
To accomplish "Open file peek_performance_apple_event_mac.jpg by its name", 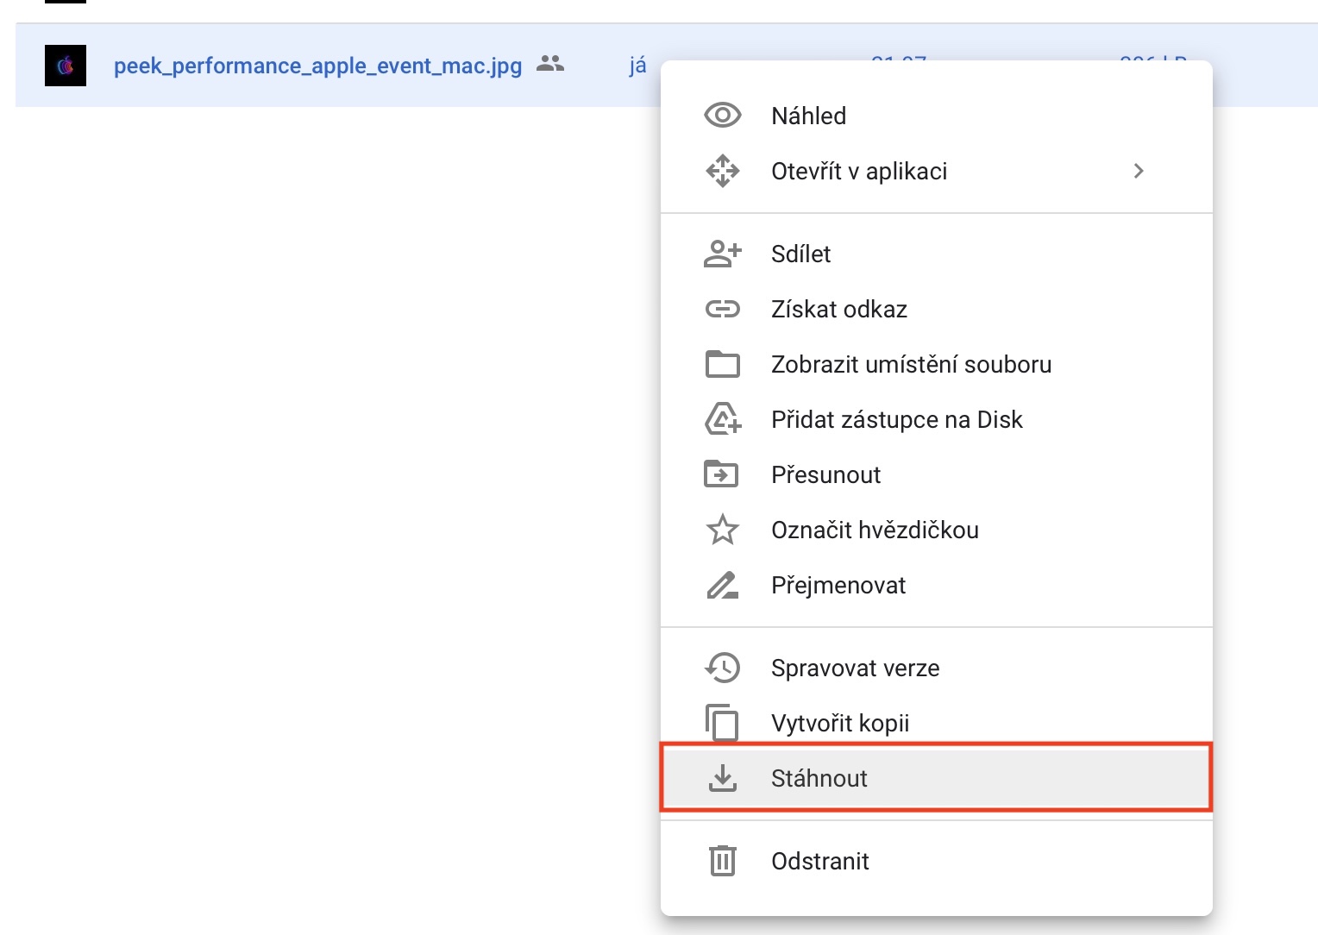I will pyautogui.click(x=317, y=66).
